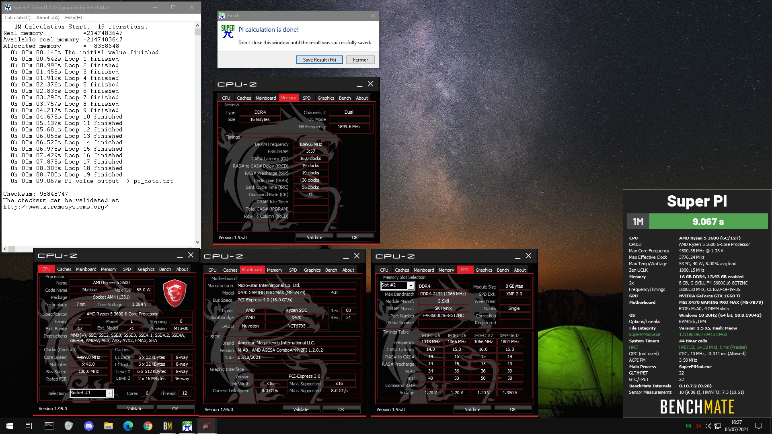Click the green 44 temperature tray icon

pyautogui.click(x=688, y=426)
